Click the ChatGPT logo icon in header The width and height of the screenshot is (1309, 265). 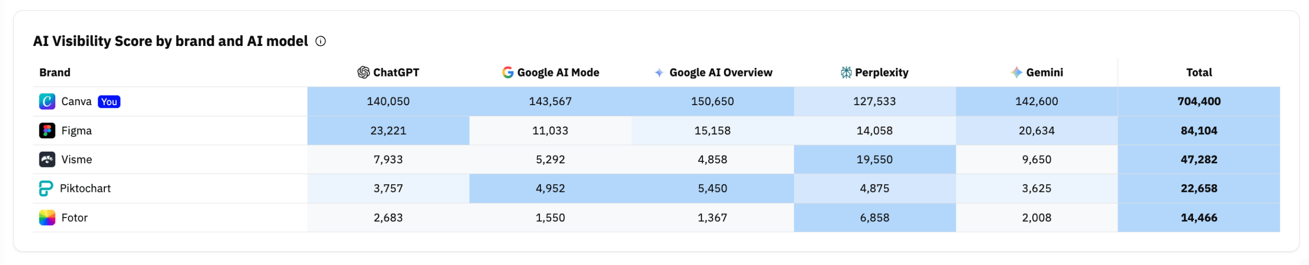[364, 73]
